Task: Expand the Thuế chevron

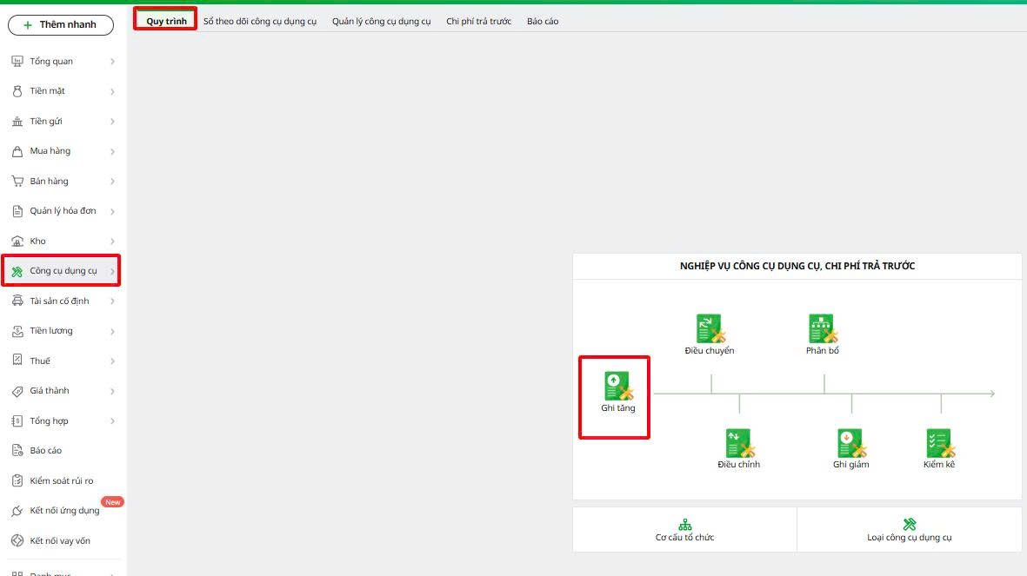Action: pyautogui.click(x=113, y=361)
